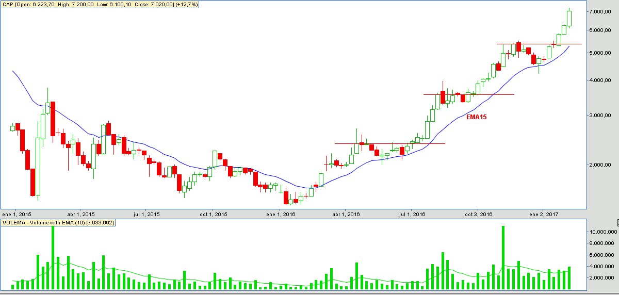The image size is (619, 295).
Task: Select the 'oct 3, 2016' date label
Action: click(478, 214)
